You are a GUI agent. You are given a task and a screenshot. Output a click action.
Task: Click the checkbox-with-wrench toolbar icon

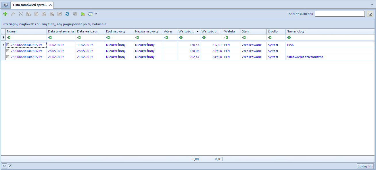44,14
